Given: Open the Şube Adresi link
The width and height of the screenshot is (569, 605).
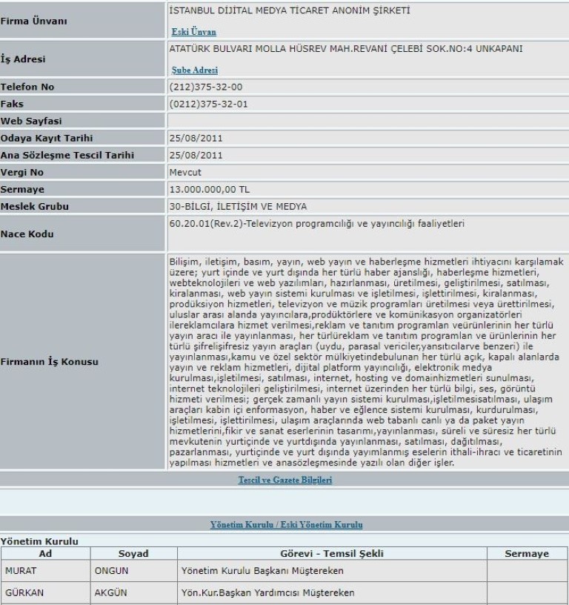Looking at the screenshot, I should (194, 70).
